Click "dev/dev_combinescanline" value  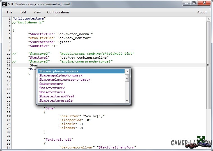tap(84, 58)
